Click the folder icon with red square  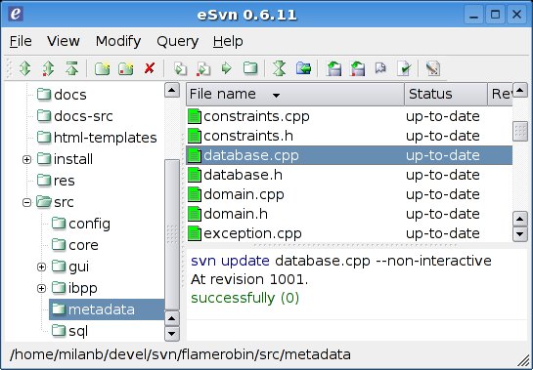coord(125,68)
